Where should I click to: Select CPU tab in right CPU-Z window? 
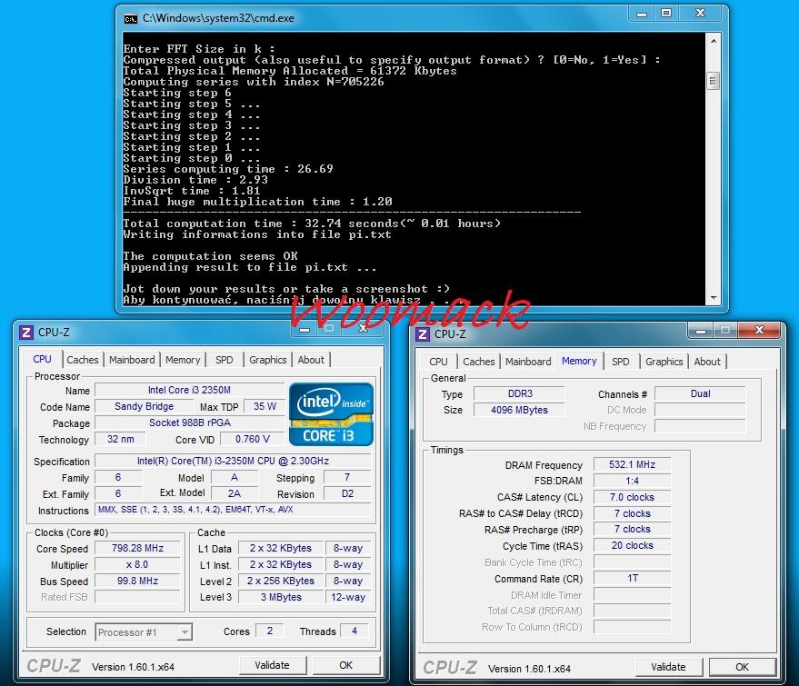point(438,362)
